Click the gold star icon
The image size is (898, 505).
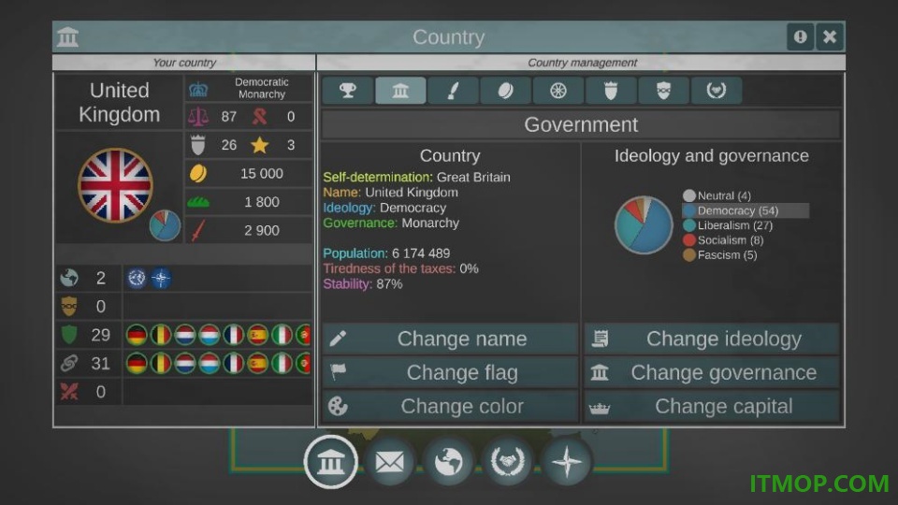259,145
